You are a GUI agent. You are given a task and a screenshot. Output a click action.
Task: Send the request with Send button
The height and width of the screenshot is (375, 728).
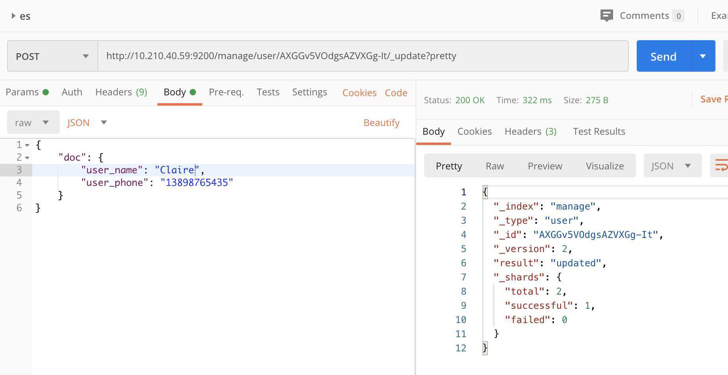pos(663,56)
